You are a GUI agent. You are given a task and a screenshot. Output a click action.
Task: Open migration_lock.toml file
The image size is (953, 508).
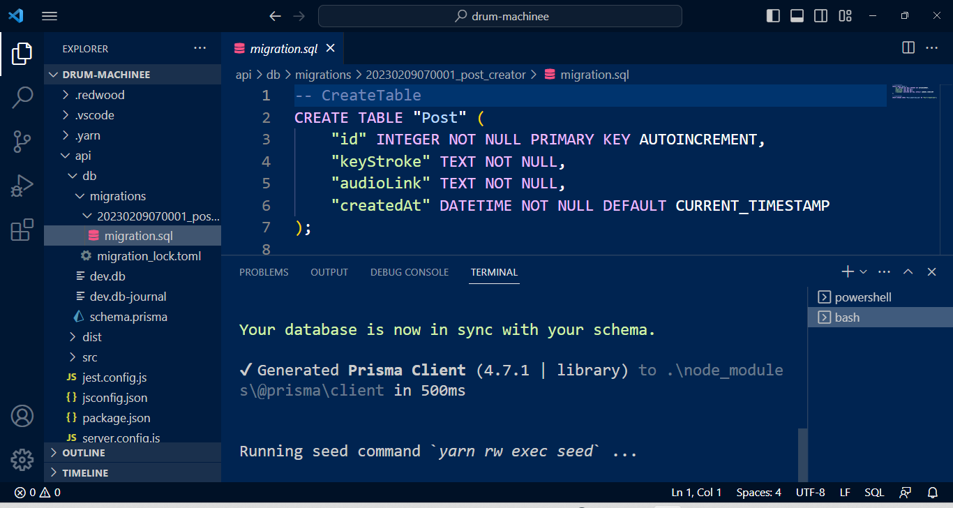(133, 256)
